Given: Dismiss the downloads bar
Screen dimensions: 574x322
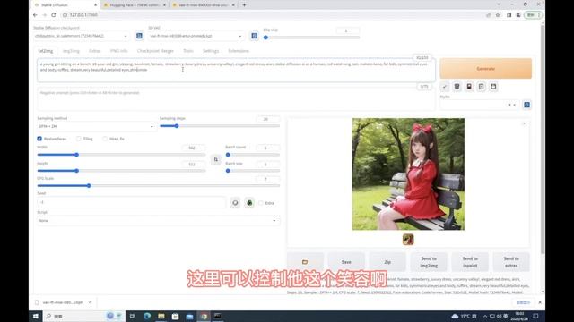Looking at the screenshot, I should [x=540, y=302].
